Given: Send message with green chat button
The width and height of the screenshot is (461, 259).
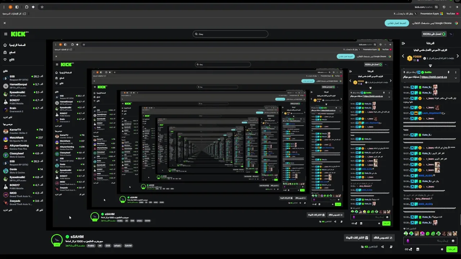Looking at the screenshot, I should 452,249.
